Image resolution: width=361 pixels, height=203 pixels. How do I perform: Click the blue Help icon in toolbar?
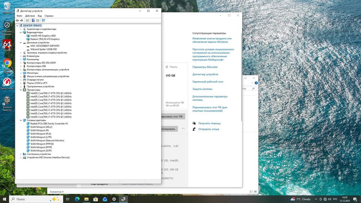pyautogui.click(x=33, y=21)
